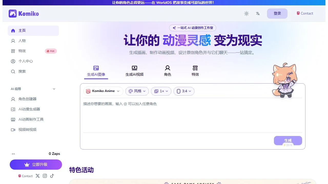The height and width of the screenshot is (184, 328).
Task: Open the X (Twitter) social icon
Action: click(38, 176)
